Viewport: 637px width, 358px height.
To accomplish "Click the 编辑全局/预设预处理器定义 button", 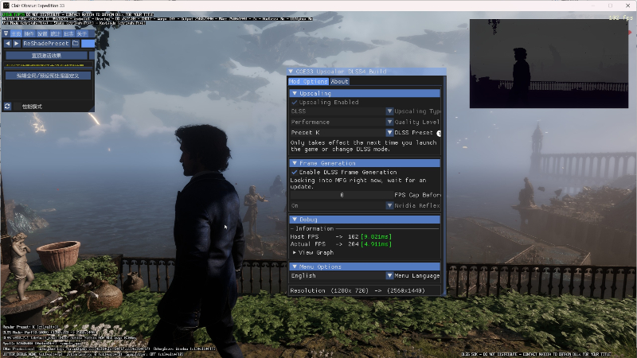I will (48, 76).
